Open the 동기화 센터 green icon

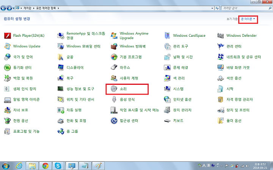pos(8,67)
